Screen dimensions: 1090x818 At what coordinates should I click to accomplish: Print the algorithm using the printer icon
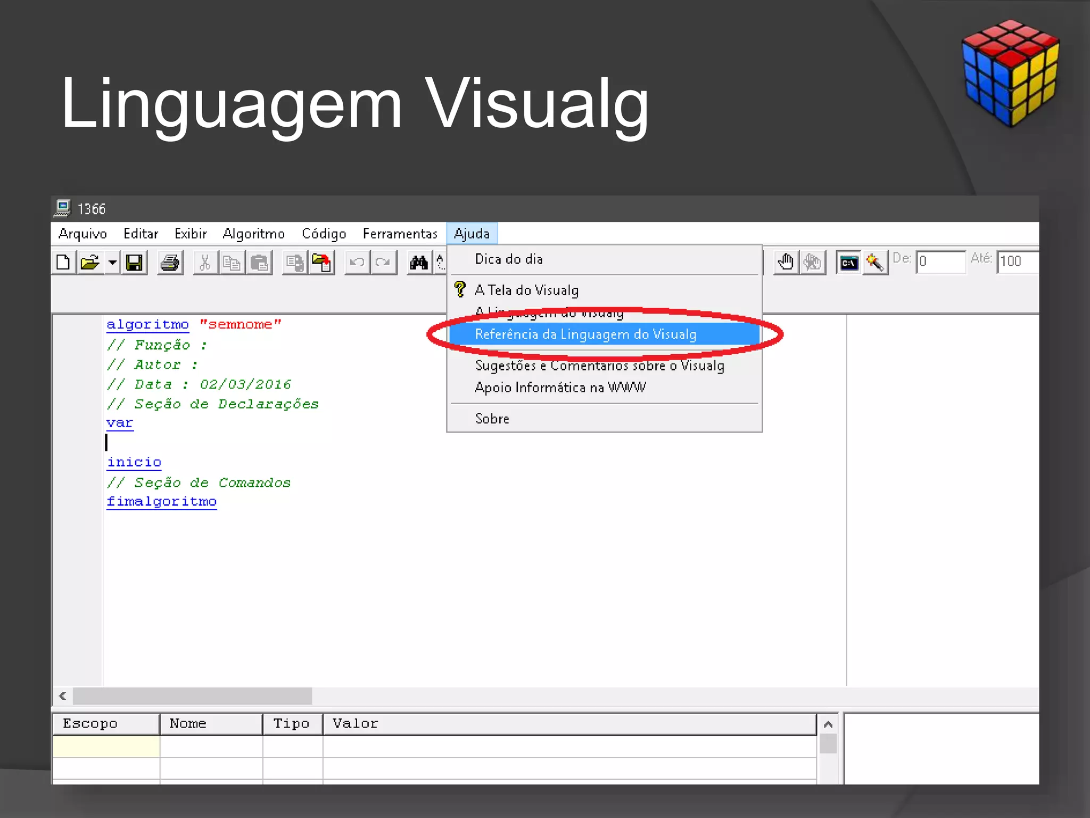(x=170, y=263)
